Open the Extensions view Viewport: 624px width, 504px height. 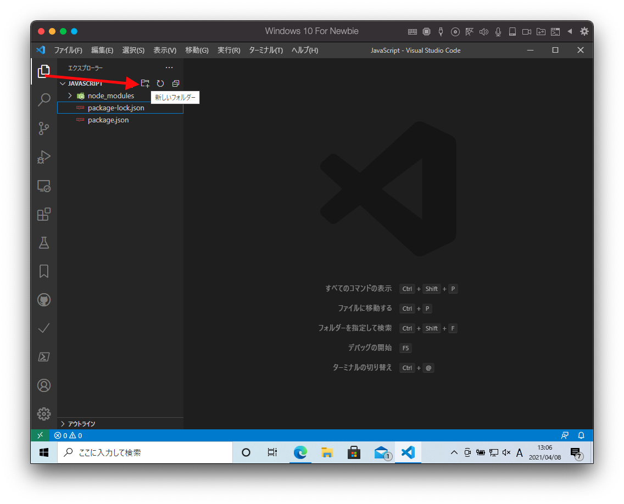pos(44,215)
